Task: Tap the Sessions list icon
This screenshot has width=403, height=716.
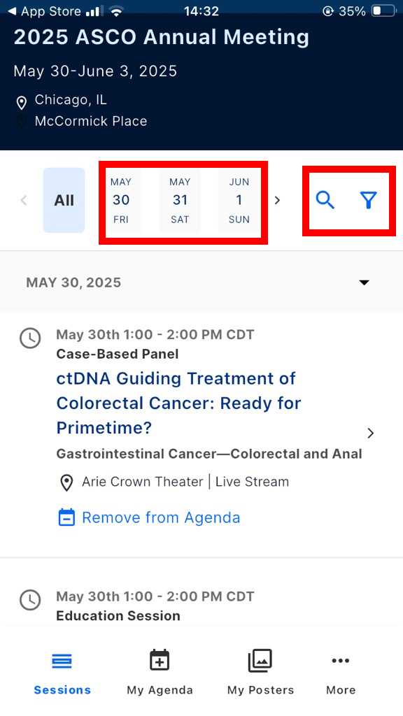Action: point(62,660)
